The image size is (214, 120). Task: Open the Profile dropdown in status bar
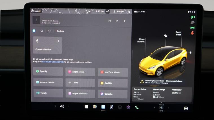click(x=118, y=12)
